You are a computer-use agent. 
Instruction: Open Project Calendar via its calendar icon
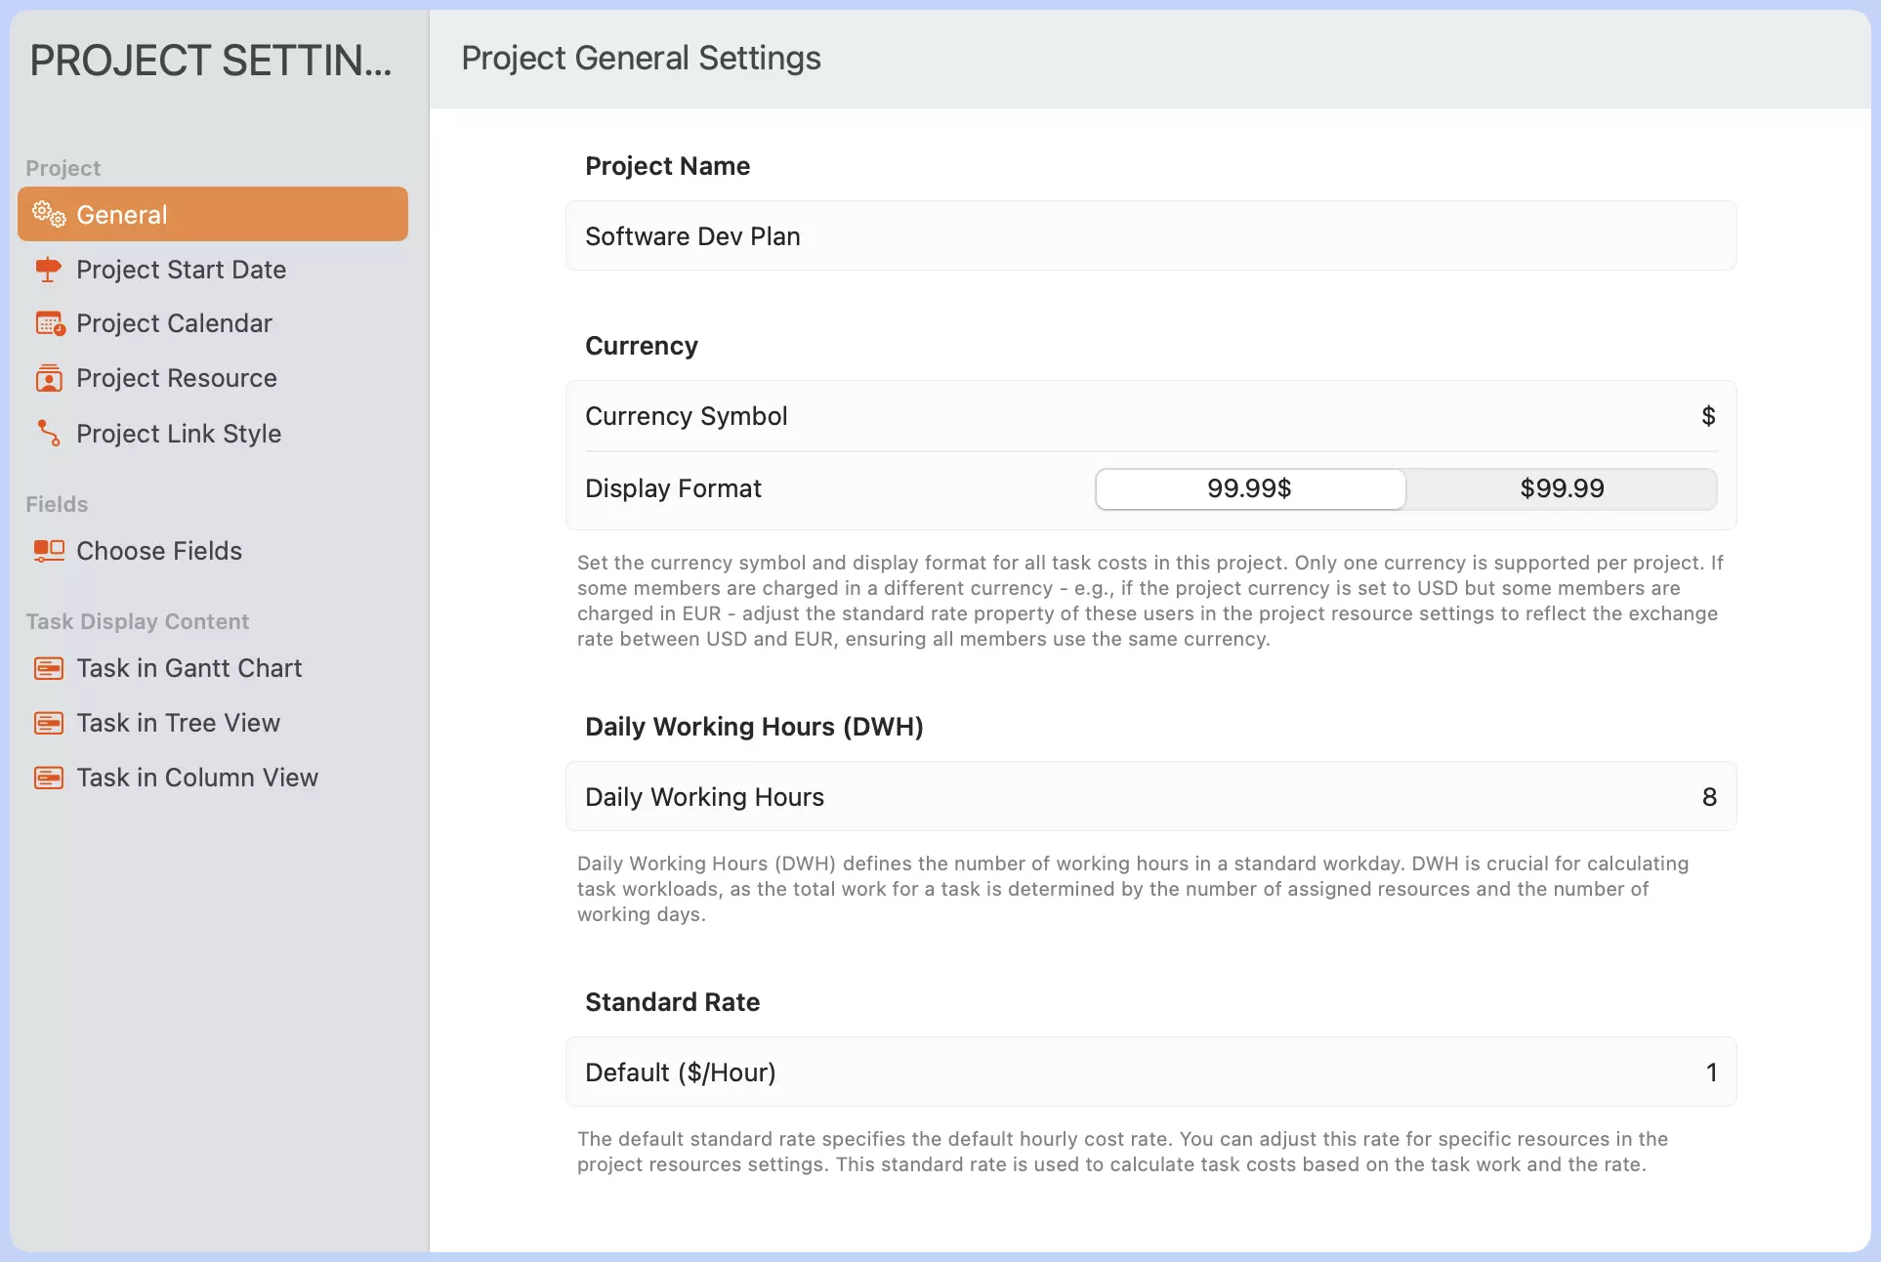pos(49,323)
